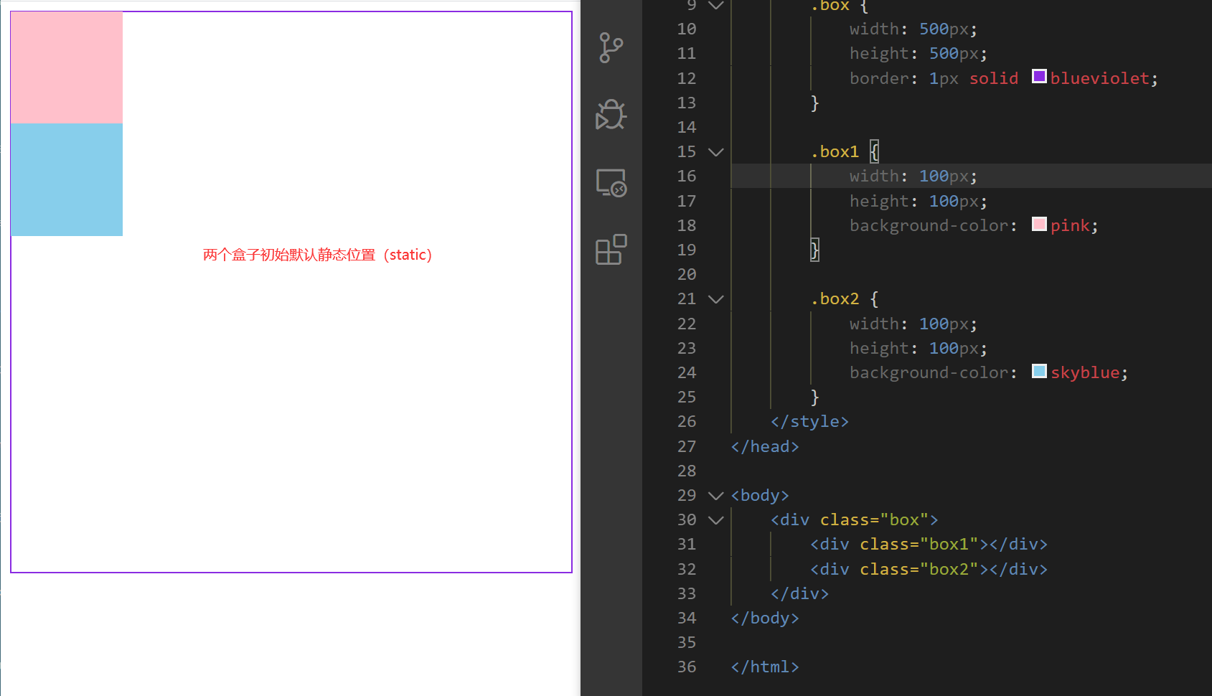Open the Remote Explorer view
Screen dimensions: 1212x696
click(611, 183)
